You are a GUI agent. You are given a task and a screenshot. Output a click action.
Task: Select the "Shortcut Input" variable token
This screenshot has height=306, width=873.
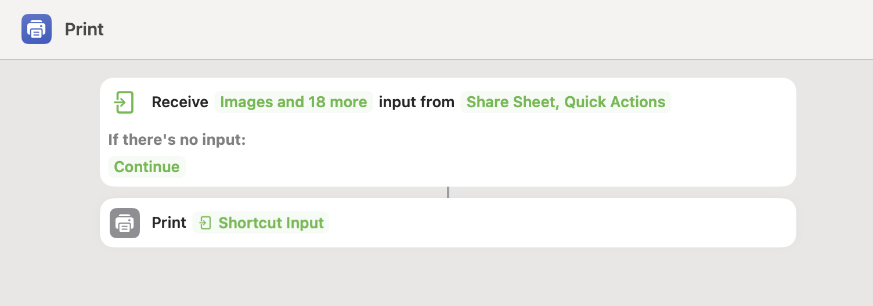pos(270,223)
